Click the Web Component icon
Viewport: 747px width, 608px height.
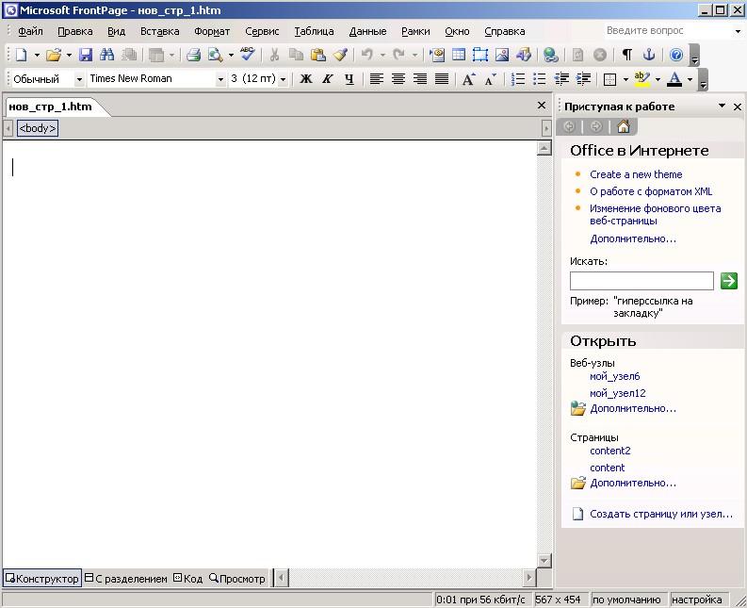point(437,55)
